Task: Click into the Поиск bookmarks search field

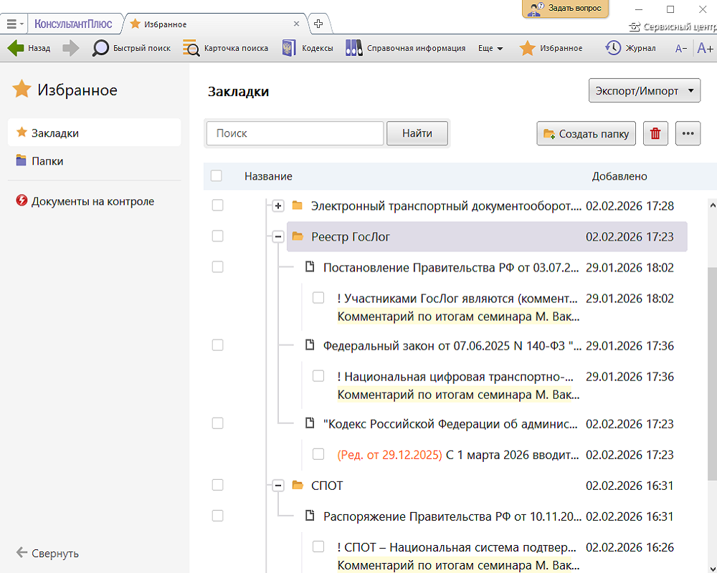Action: [295, 133]
